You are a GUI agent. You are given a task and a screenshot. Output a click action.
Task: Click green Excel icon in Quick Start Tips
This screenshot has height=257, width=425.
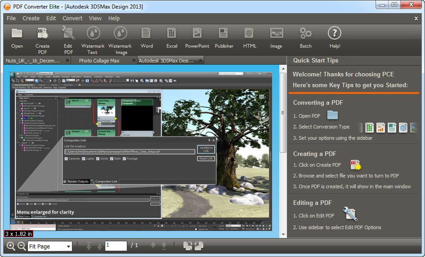369,128
